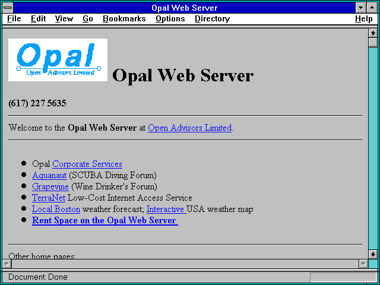Open the Corporate Services link
This screenshot has width=380, height=285.
coord(87,164)
